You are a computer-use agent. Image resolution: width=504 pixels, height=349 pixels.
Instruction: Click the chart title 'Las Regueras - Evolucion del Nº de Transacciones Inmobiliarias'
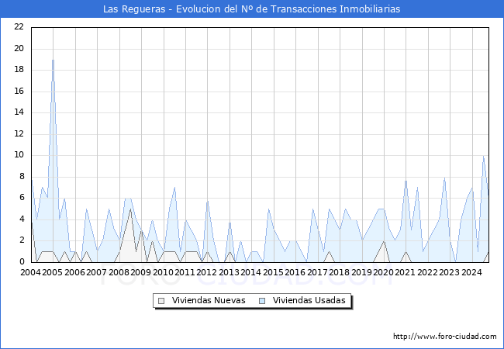pyautogui.click(x=252, y=9)
